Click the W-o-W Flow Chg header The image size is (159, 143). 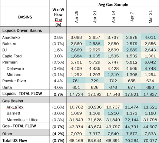(x=58, y=17)
